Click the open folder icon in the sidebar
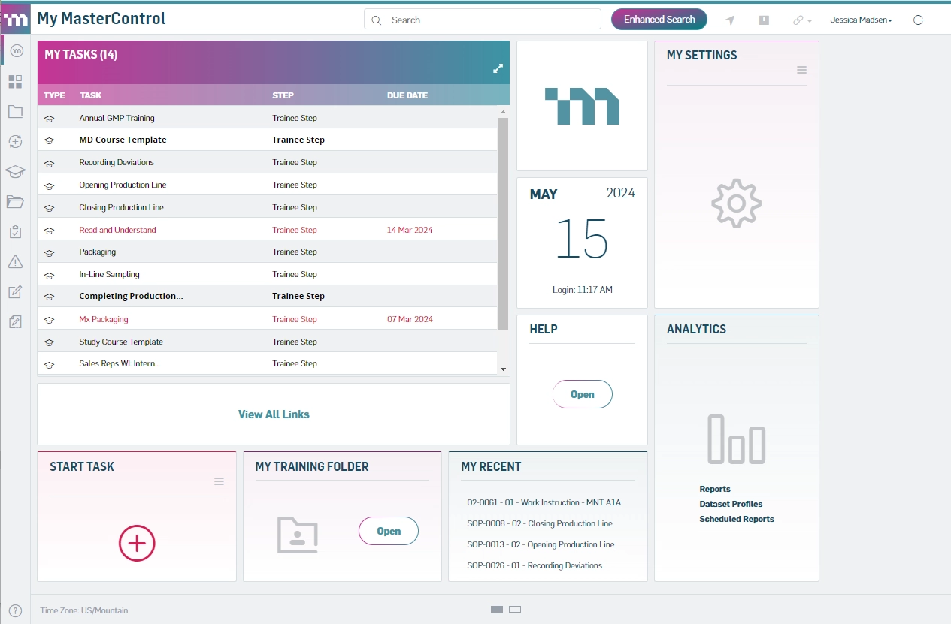This screenshot has width=951, height=624. pyautogui.click(x=15, y=202)
